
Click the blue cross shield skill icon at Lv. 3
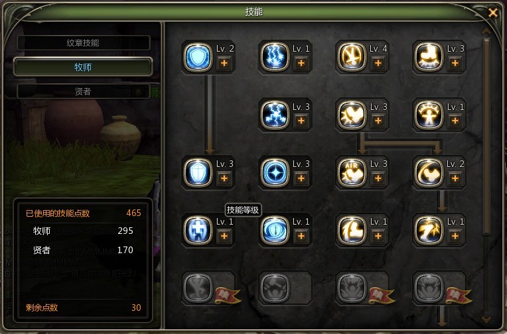[x=198, y=172]
